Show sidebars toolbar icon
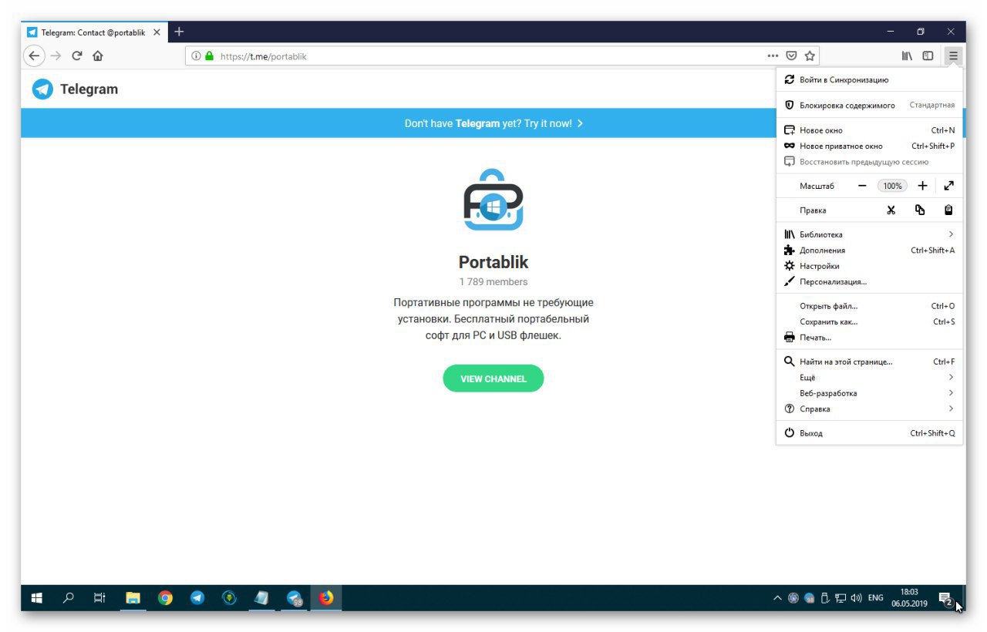Screen dimensions: 987x632 tap(928, 55)
